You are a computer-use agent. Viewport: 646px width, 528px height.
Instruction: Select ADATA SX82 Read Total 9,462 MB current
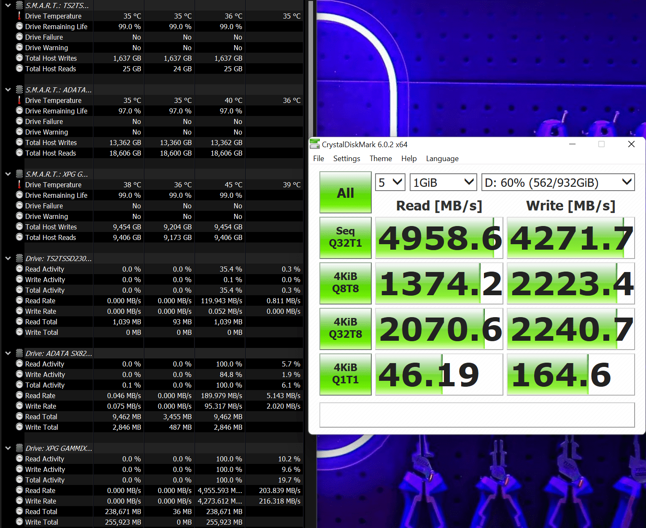pos(127,417)
